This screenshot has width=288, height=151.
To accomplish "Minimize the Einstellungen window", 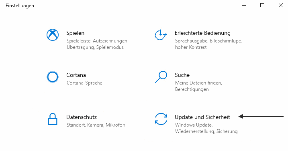I will [244, 6].
